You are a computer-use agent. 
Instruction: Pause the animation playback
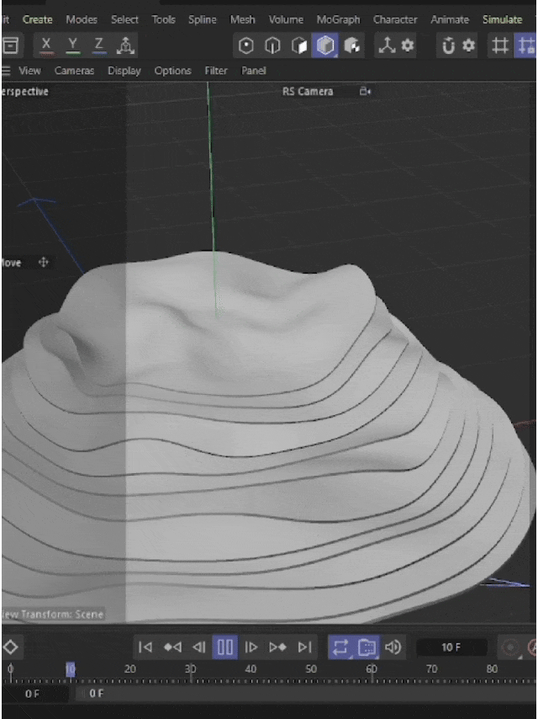[224, 647]
